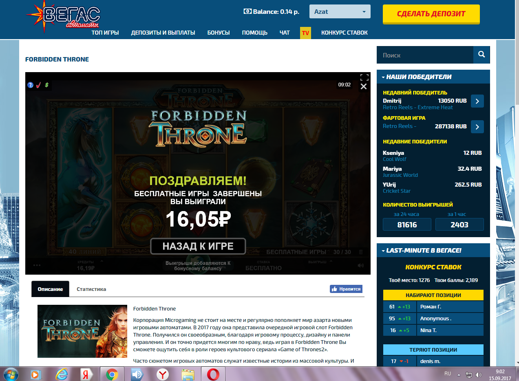Click the green dollar sign icon

coord(47,85)
